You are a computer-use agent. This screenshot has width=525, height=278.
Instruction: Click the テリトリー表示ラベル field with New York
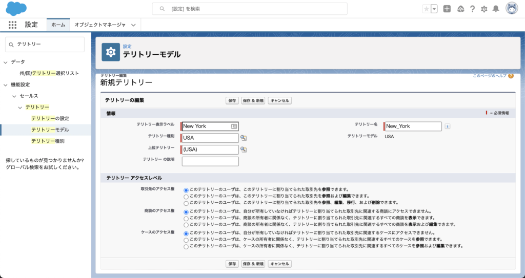(210, 126)
